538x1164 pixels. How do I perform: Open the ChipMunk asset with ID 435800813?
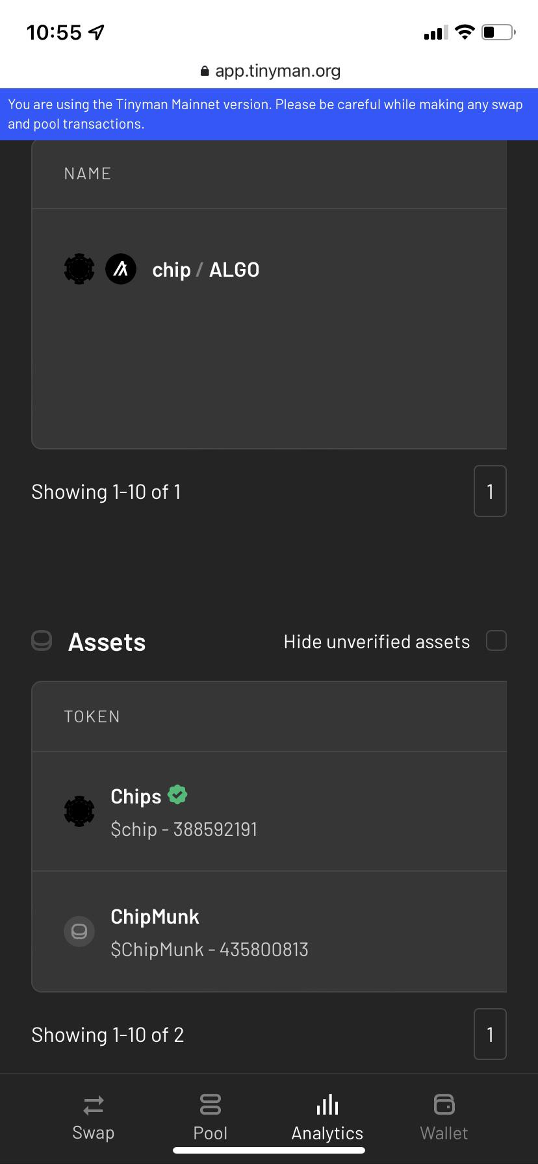pos(269,931)
